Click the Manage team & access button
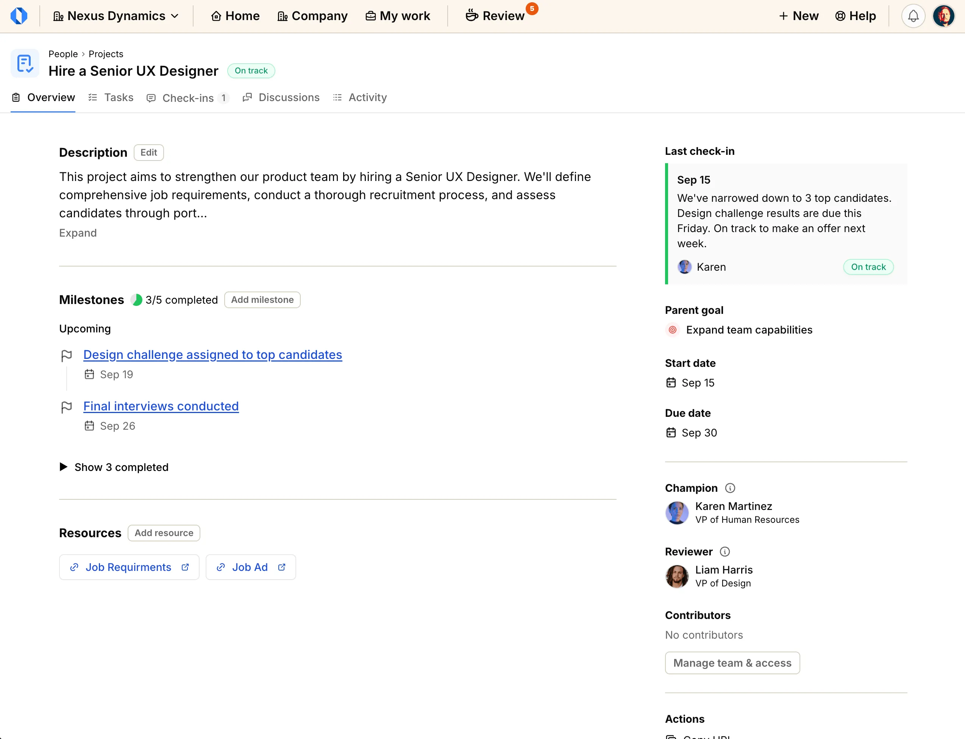The height and width of the screenshot is (739, 965). click(x=732, y=663)
